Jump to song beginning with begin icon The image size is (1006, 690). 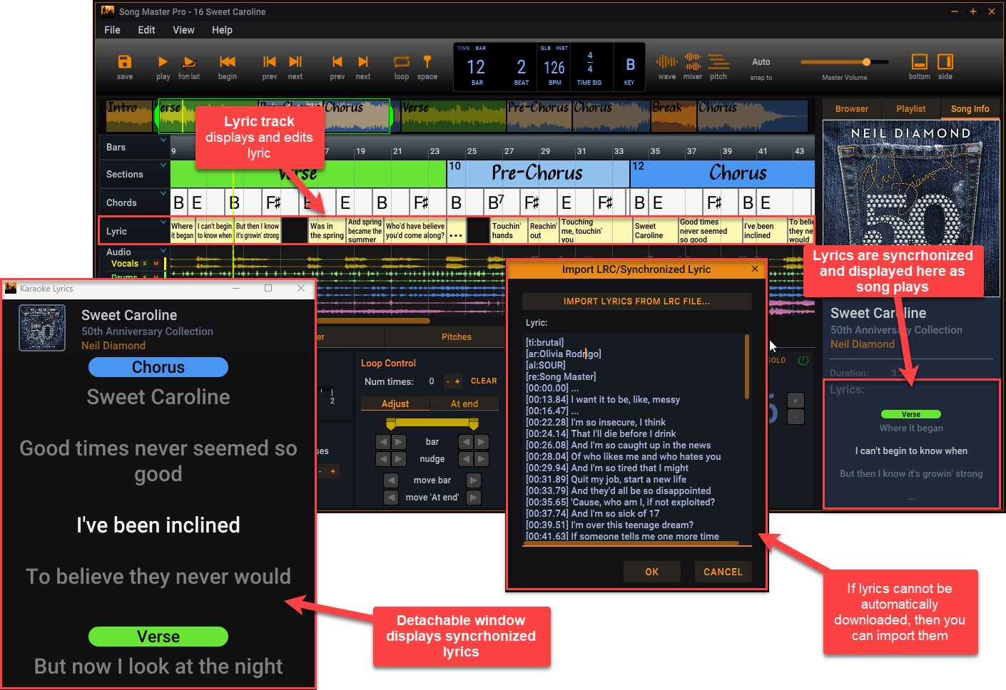228,63
